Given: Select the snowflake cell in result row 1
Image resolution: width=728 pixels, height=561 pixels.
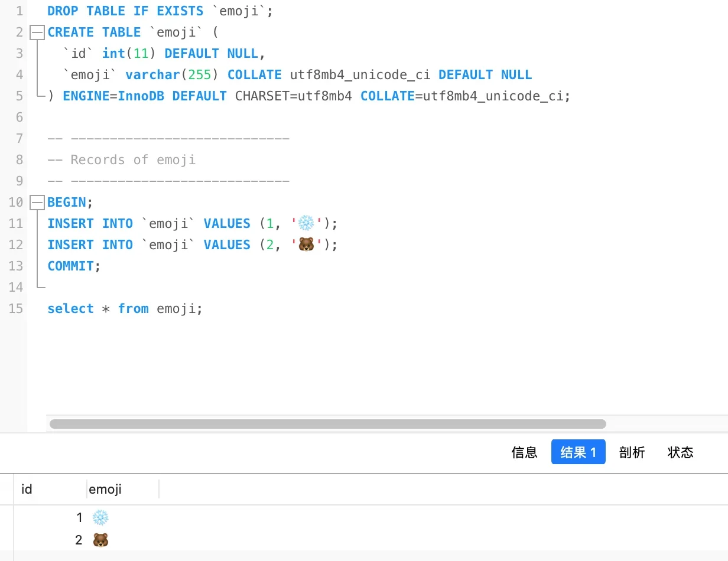Looking at the screenshot, I should point(123,518).
